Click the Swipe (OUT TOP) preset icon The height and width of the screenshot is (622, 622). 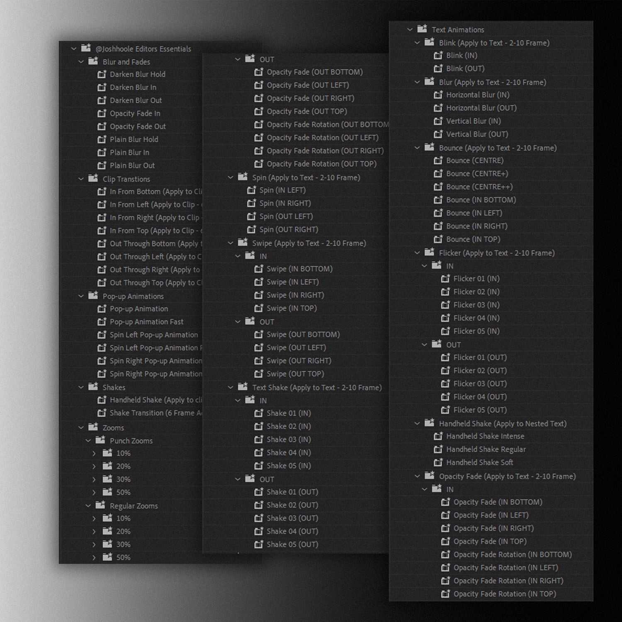[x=259, y=374]
